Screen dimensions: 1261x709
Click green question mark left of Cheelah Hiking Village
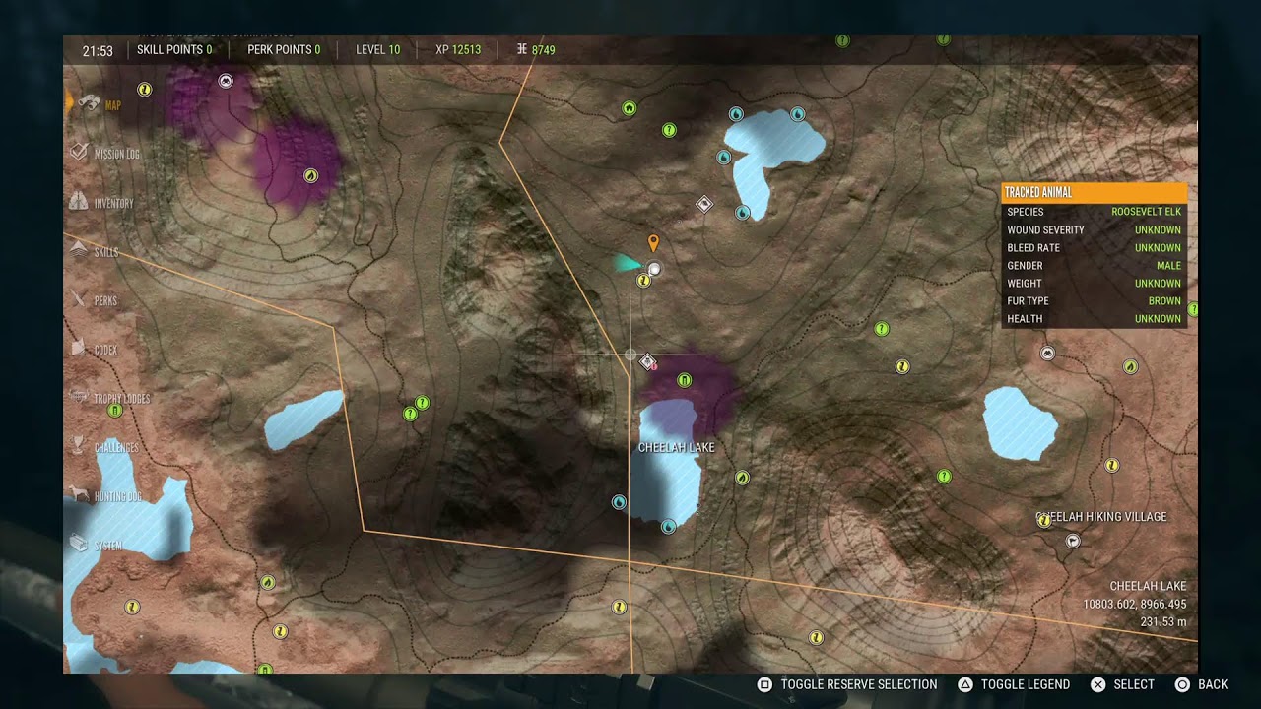[x=944, y=477]
